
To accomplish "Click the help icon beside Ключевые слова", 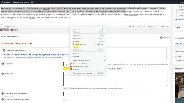I will click(x=3, y=94).
